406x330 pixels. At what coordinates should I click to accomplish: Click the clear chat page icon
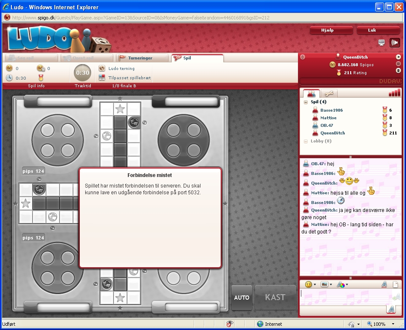(x=396, y=284)
